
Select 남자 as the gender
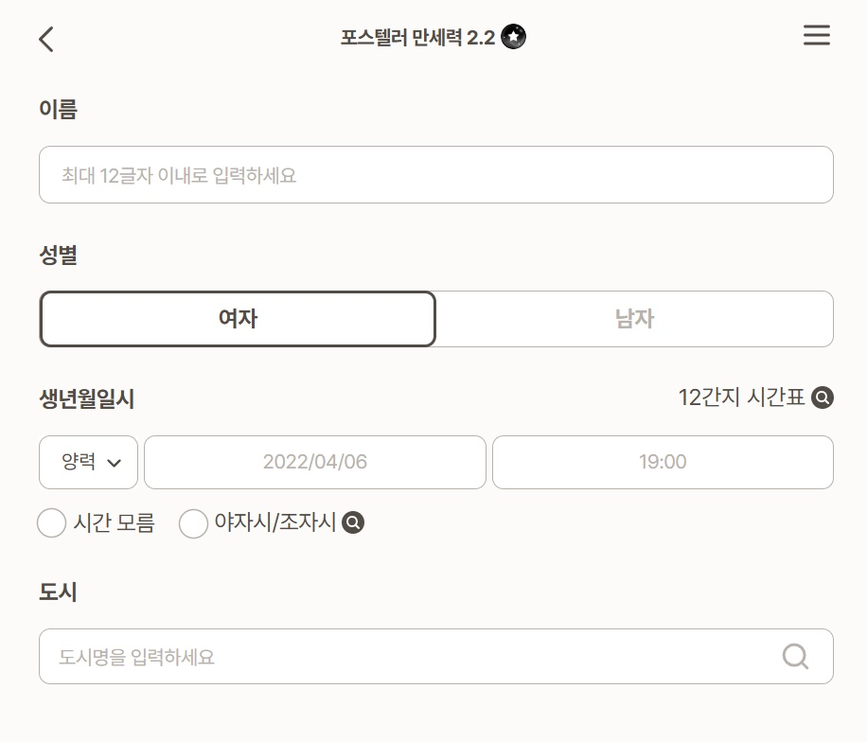point(635,319)
